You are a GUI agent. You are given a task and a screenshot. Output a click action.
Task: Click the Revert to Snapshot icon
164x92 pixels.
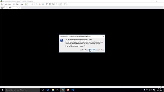pyautogui.click(x=40, y=4)
